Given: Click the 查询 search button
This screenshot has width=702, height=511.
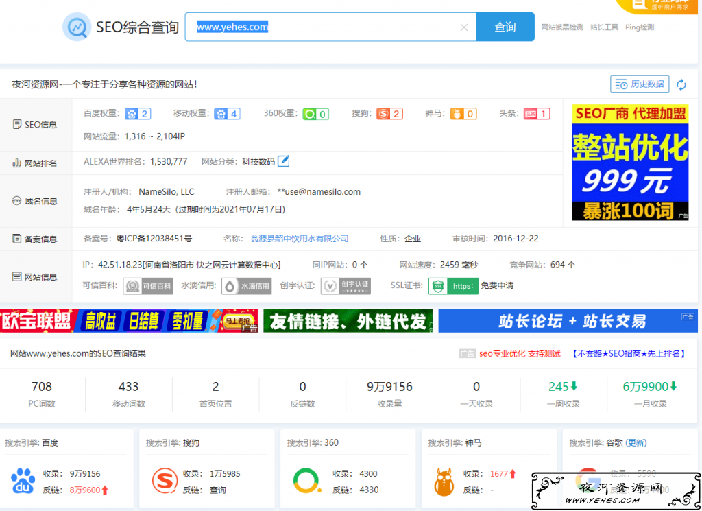Looking at the screenshot, I should coord(505,27).
